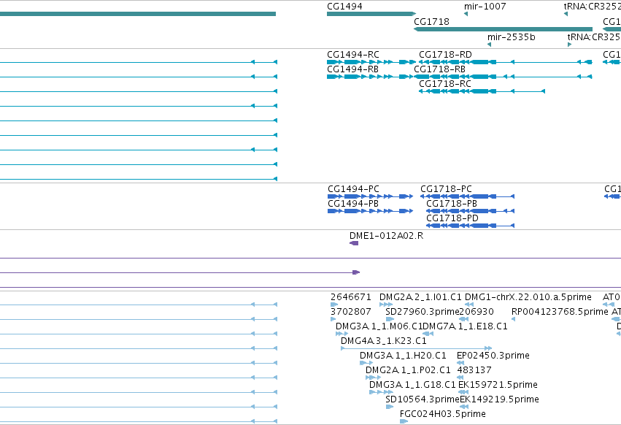Viewport: 621px width, 425px height.
Task: Pick the DMG7A.1_1.E18.C1 EST glyph
Action: [428, 334]
